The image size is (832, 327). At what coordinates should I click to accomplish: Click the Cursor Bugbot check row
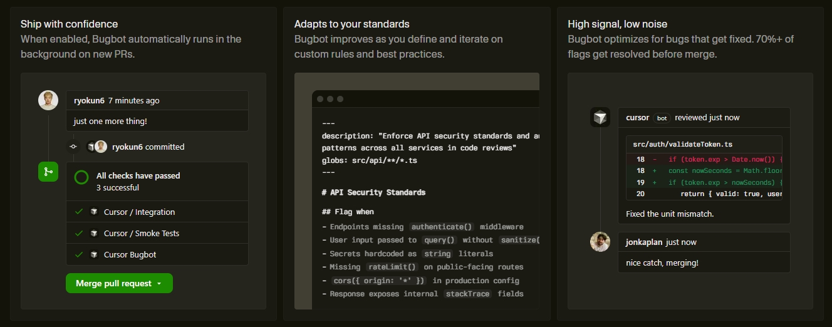157,254
